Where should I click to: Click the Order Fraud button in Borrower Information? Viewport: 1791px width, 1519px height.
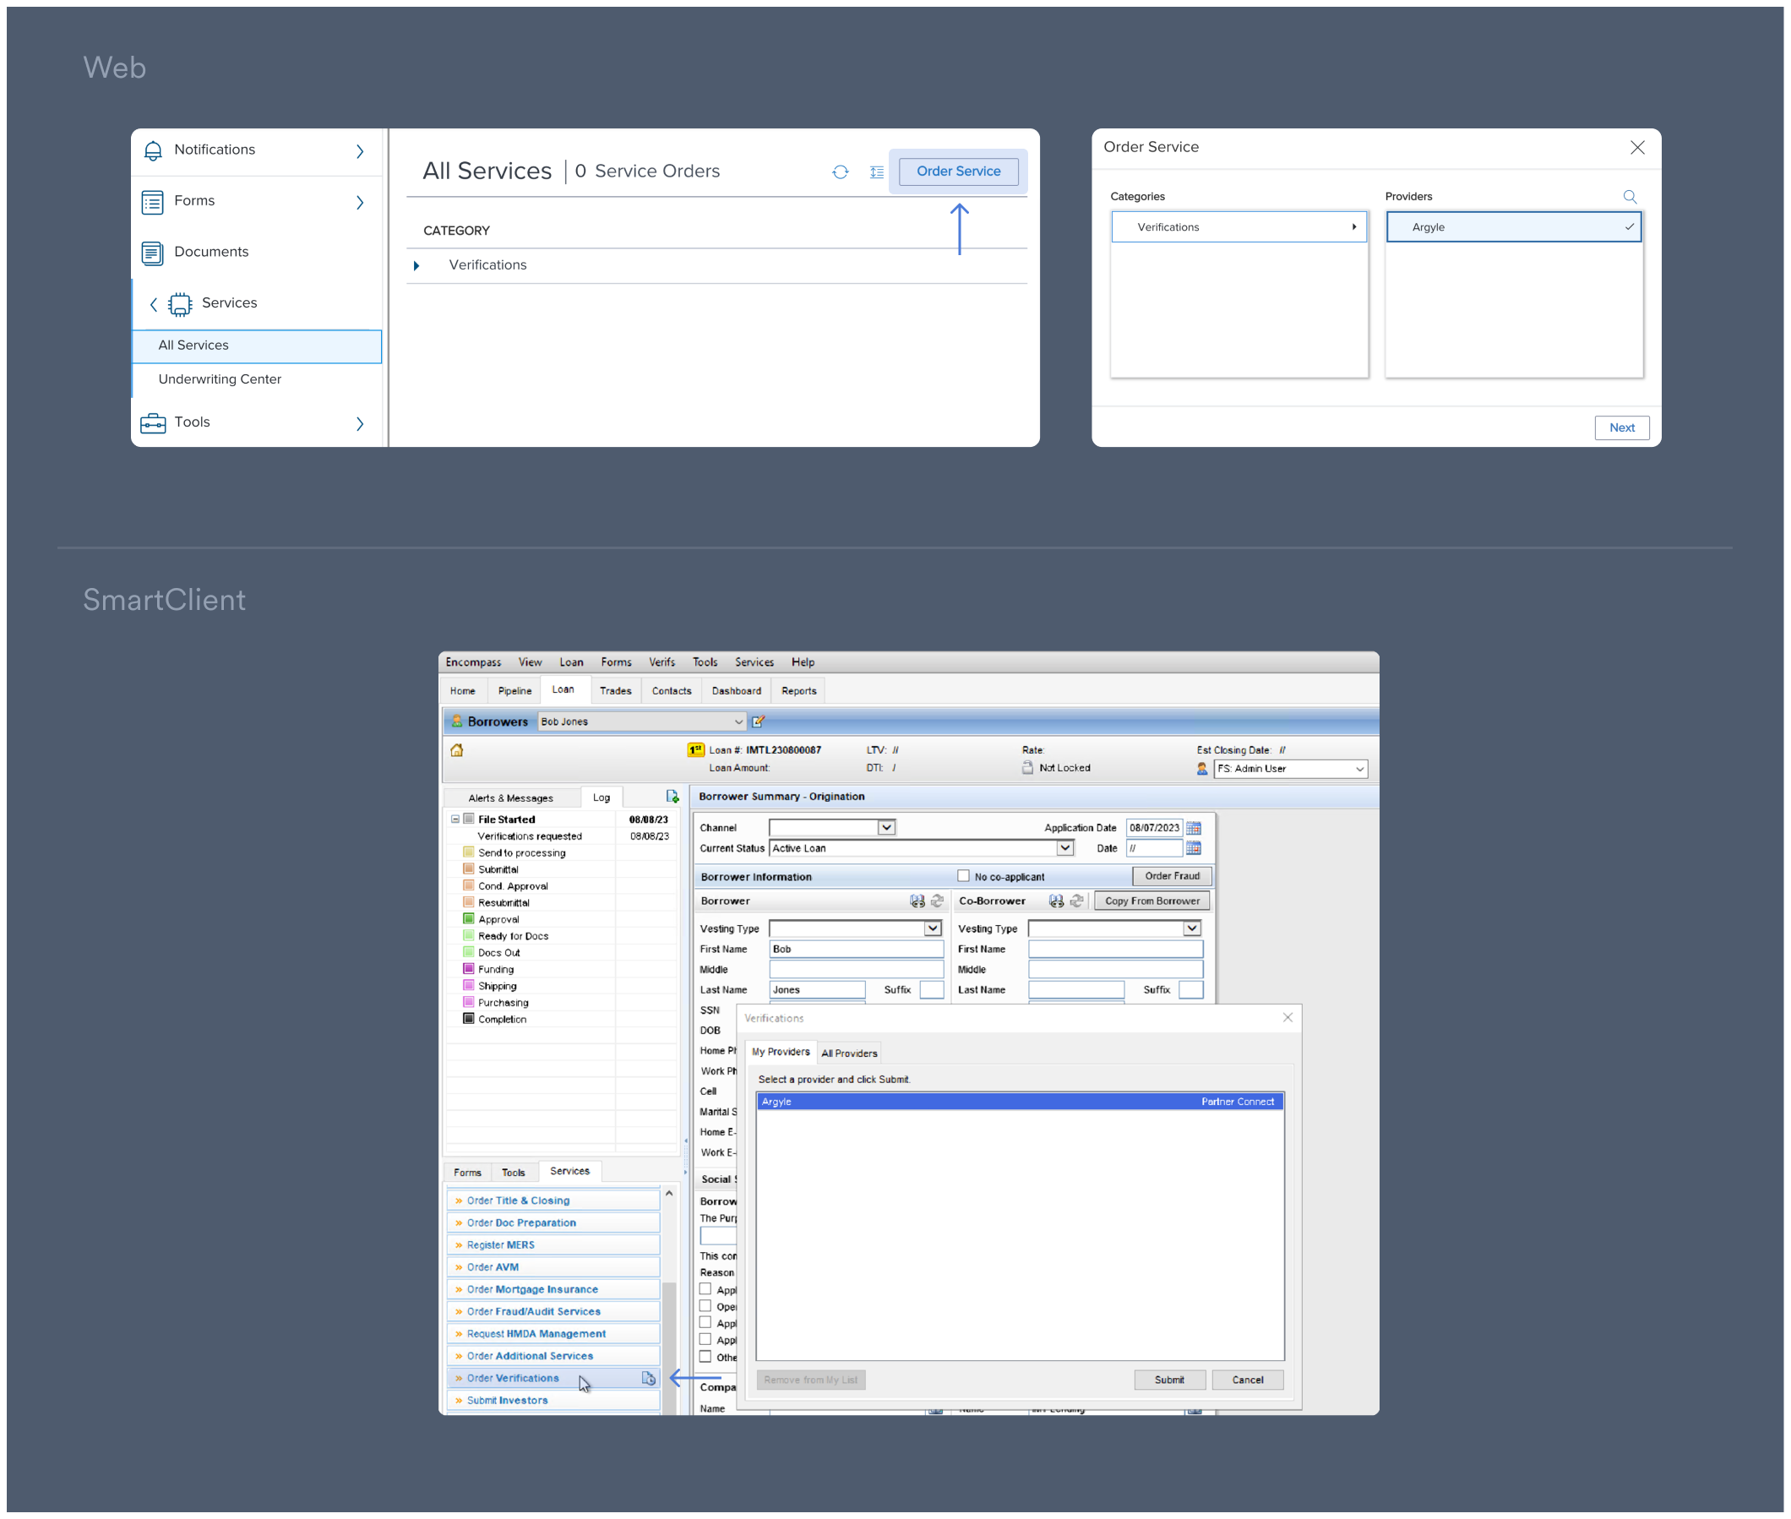click(1169, 875)
